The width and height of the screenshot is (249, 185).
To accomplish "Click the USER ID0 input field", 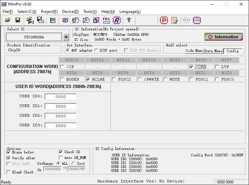I will (x=61, y=97).
